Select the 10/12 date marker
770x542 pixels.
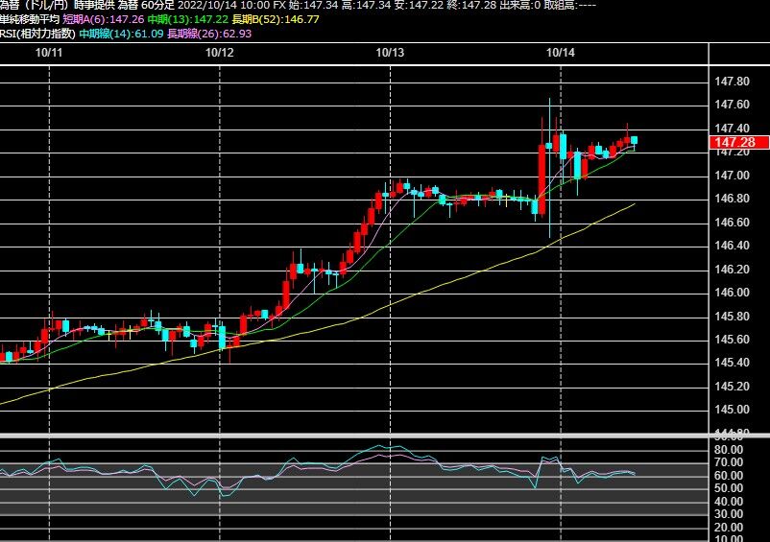(x=219, y=53)
